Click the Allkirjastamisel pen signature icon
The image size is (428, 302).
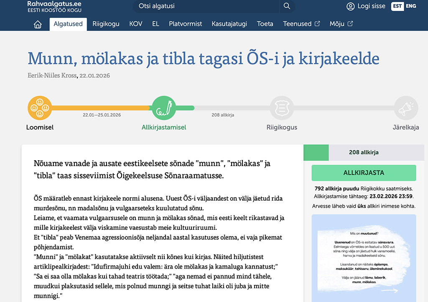click(x=164, y=108)
